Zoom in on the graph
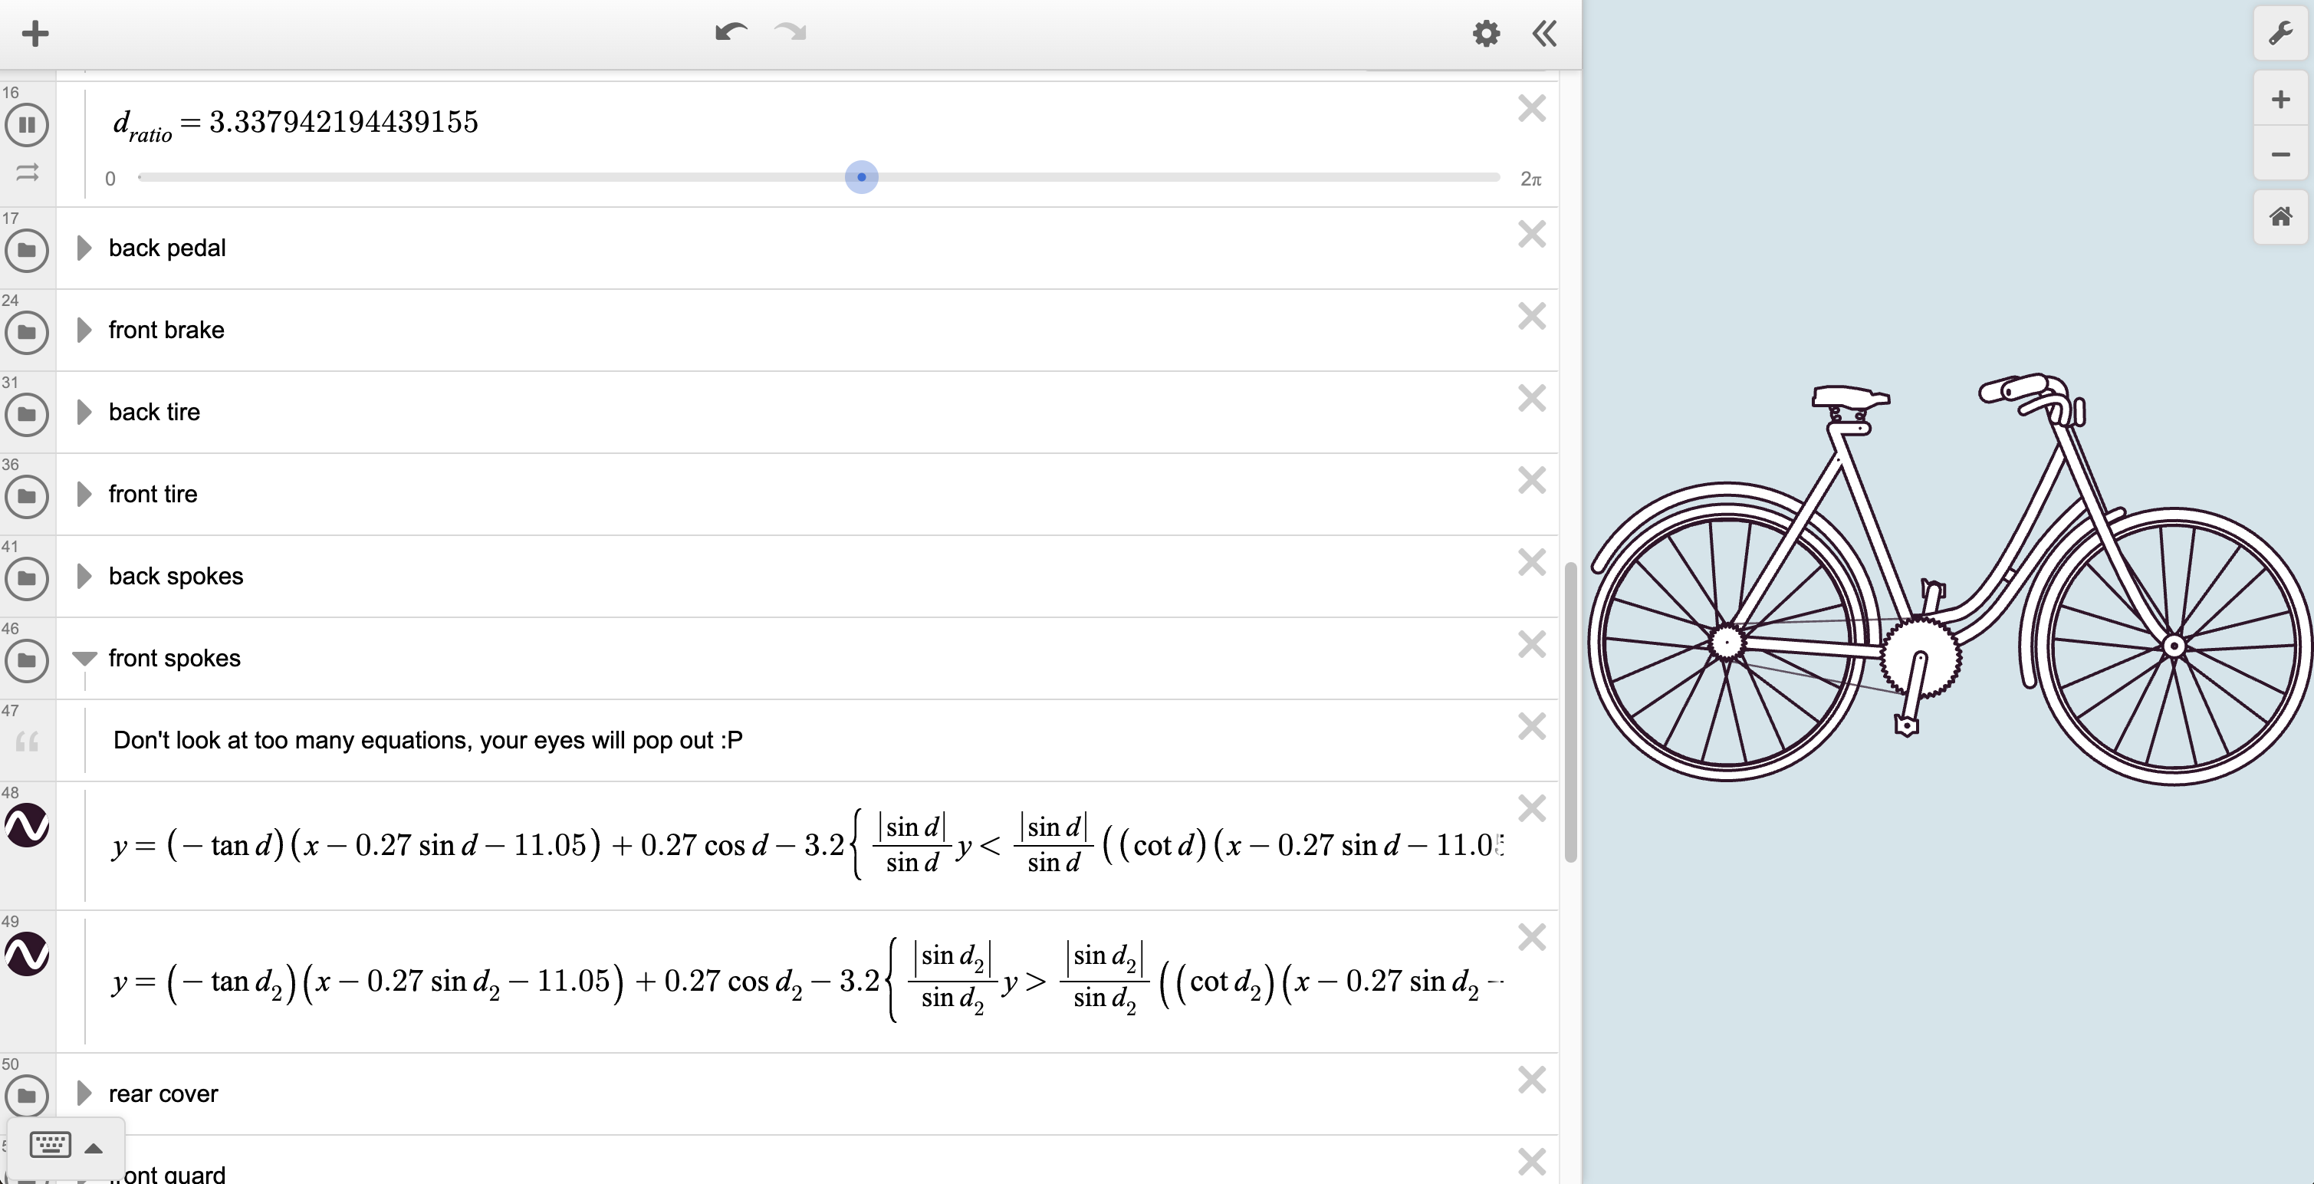2314x1184 pixels. click(x=2279, y=100)
